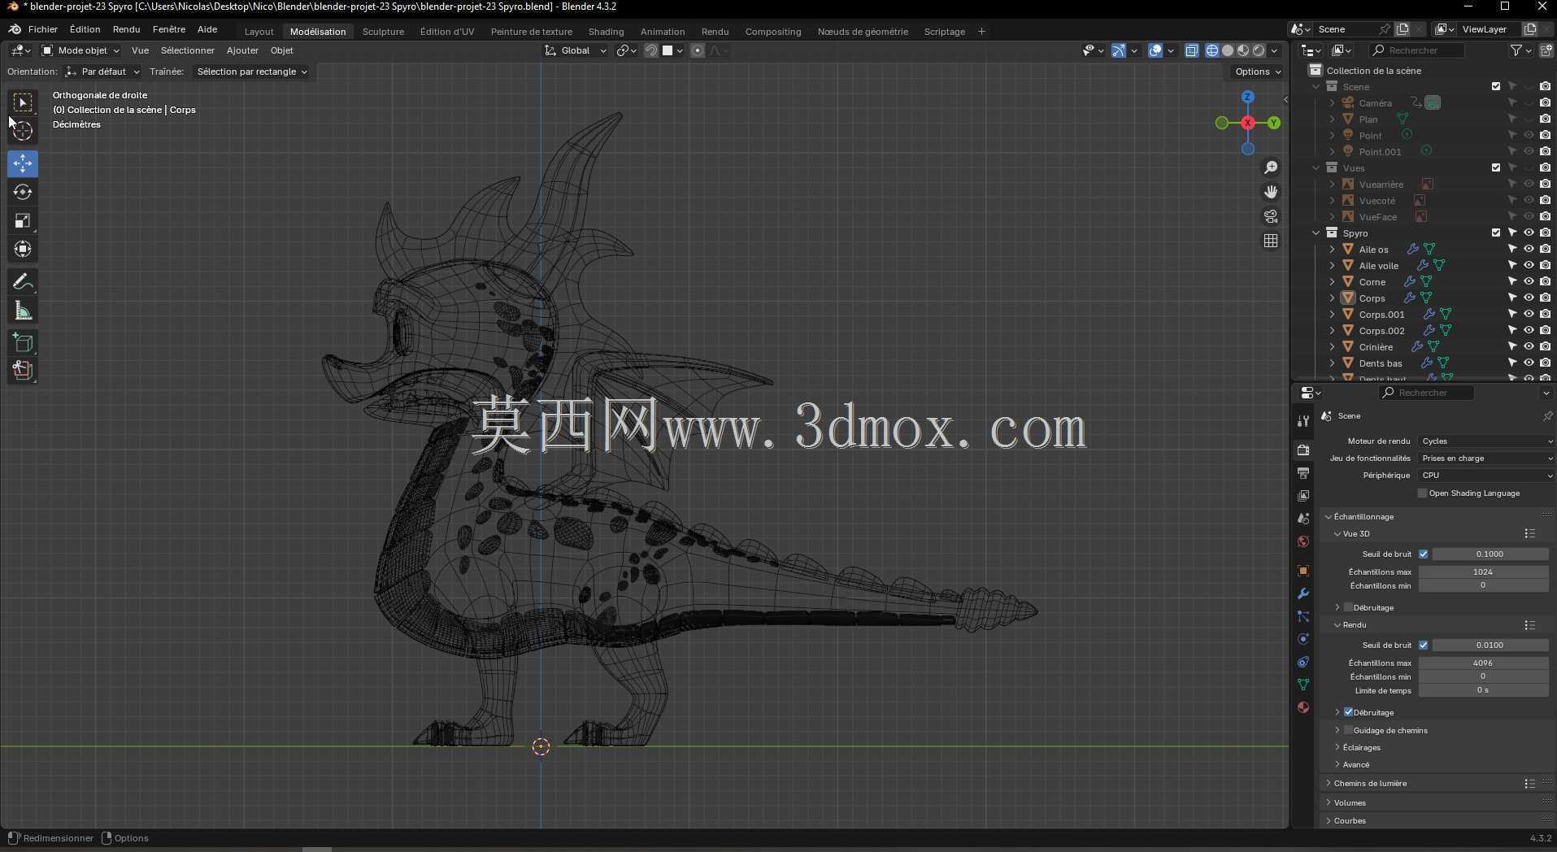
Task: Click the Y axis on the navigation gizmo
Action: 1273,123
